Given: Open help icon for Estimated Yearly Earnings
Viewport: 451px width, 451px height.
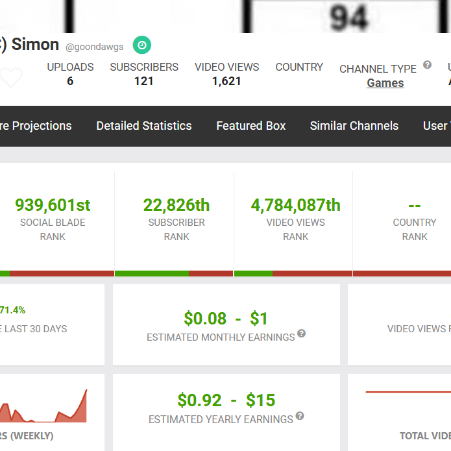Looking at the screenshot, I should click(299, 416).
